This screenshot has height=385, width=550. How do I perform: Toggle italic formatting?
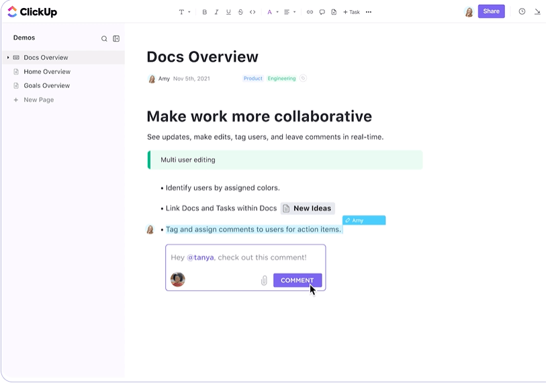216,12
